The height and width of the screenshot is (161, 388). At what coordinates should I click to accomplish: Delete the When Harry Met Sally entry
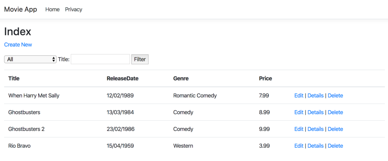click(x=335, y=96)
